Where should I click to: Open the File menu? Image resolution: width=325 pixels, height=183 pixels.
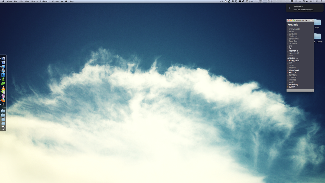tap(16, 1)
